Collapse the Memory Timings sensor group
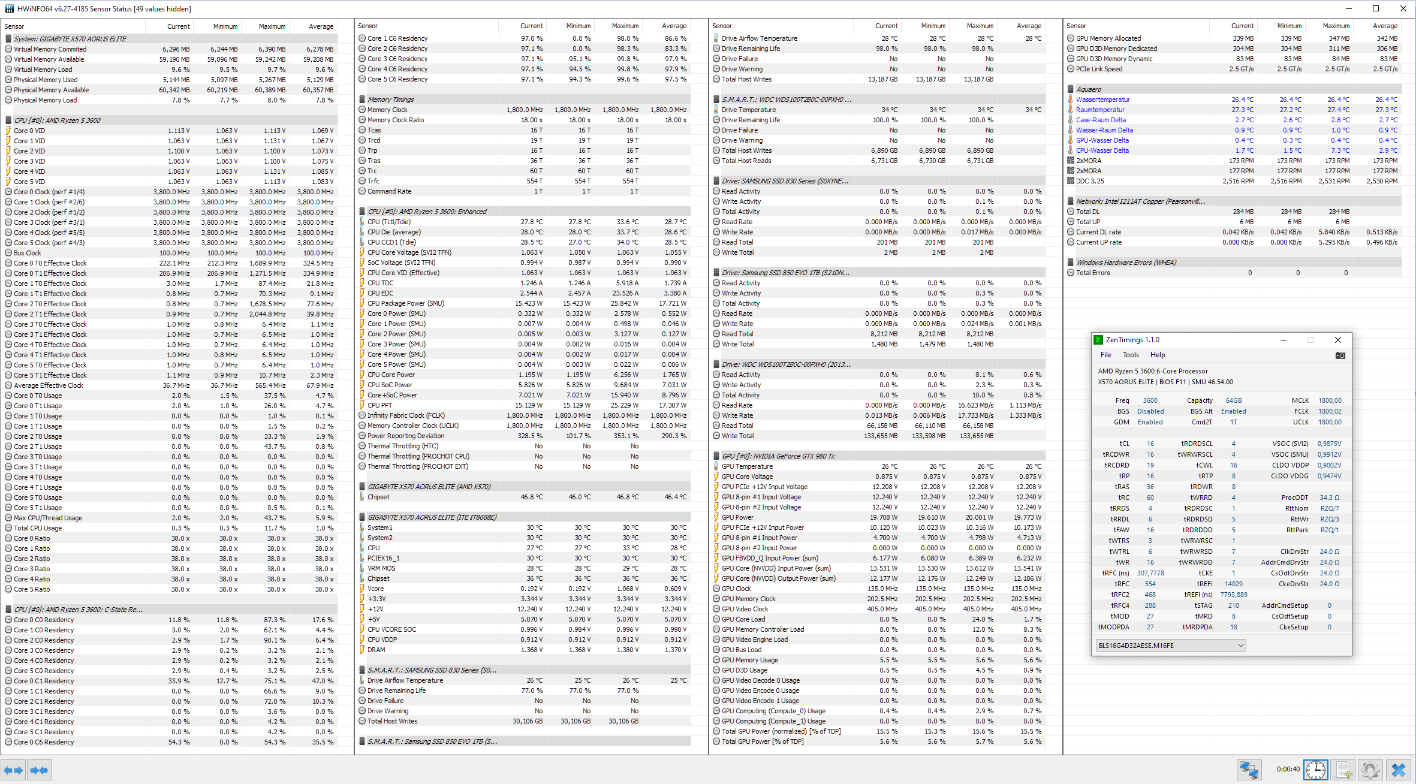The height and width of the screenshot is (784, 1416). pyautogui.click(x=390, y=99)
